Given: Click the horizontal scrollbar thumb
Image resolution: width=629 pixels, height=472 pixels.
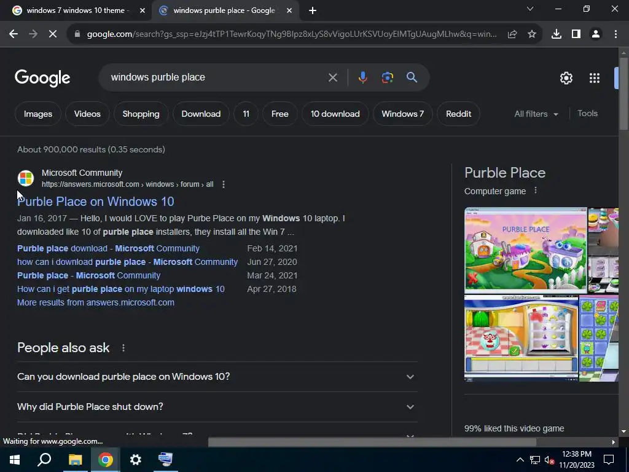Looking at the screenshot, I should (372, 442).
